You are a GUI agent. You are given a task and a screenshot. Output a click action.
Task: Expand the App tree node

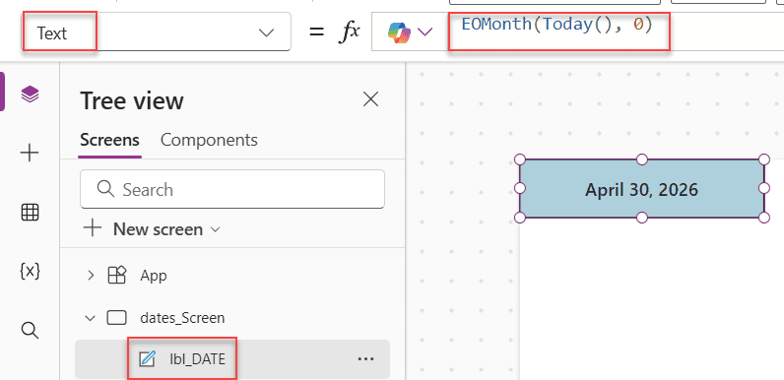91,275
